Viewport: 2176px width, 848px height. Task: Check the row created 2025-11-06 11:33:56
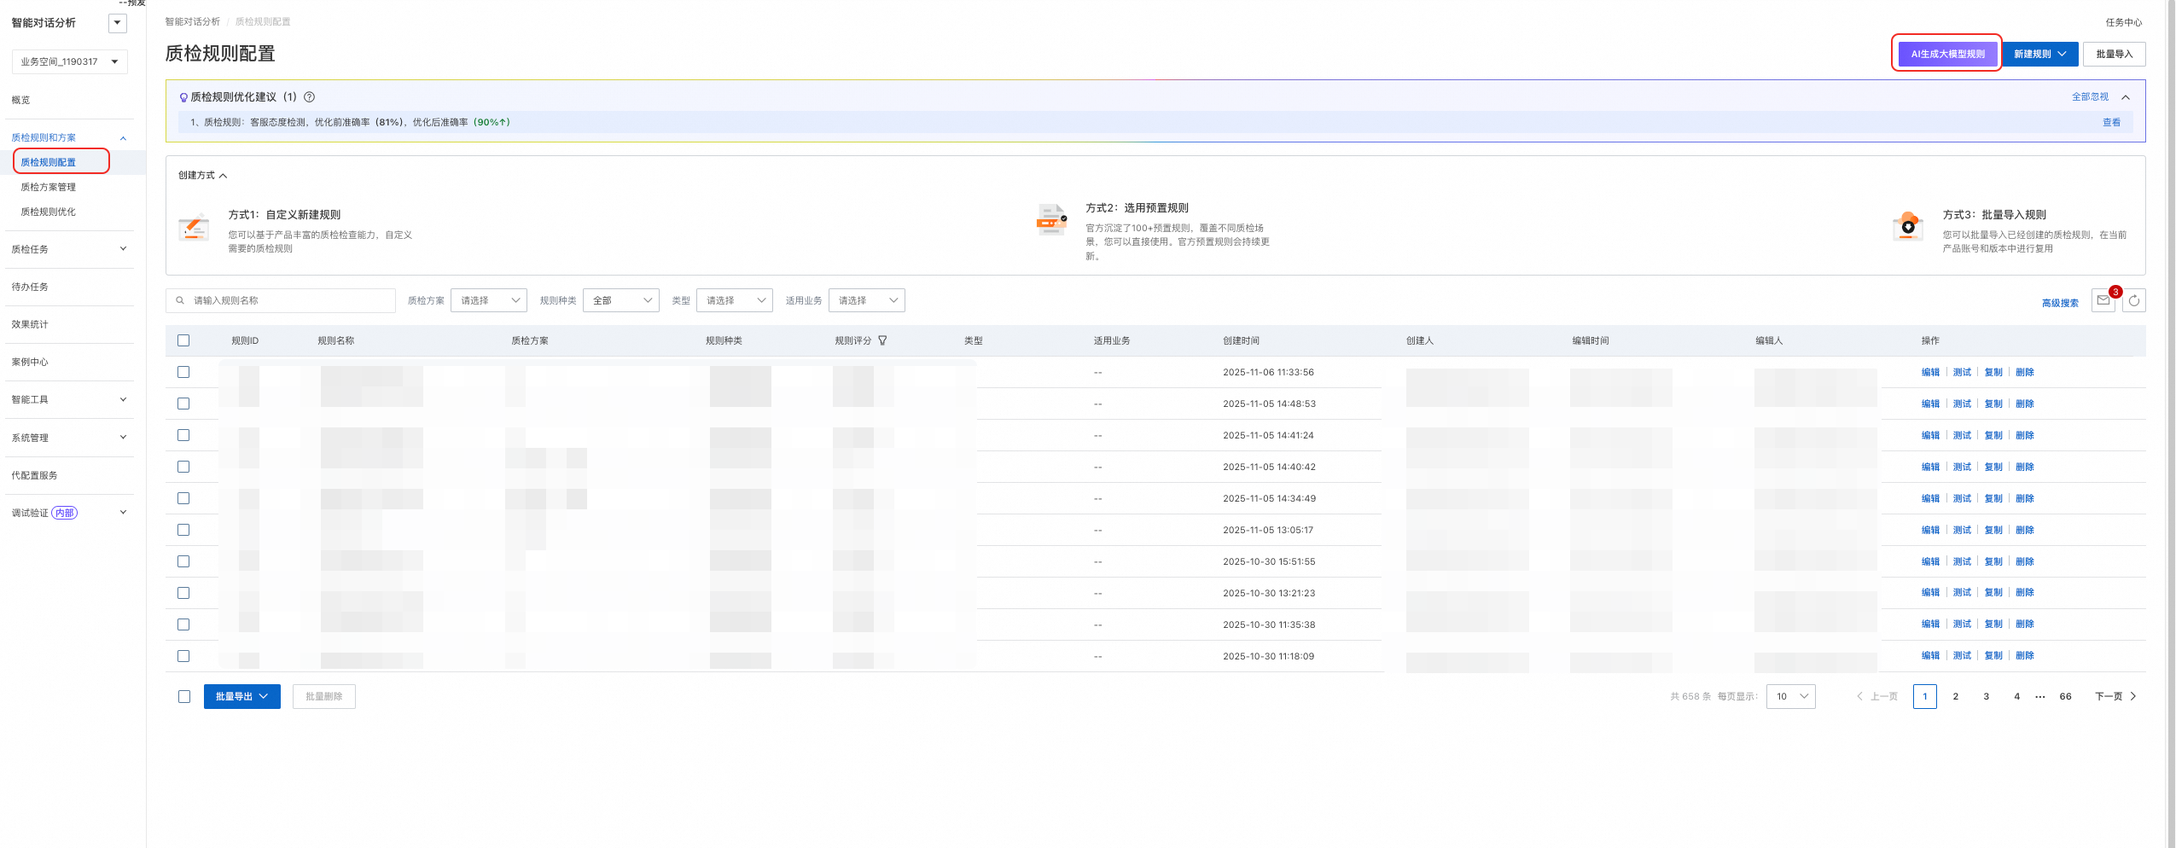click(183, 372)
